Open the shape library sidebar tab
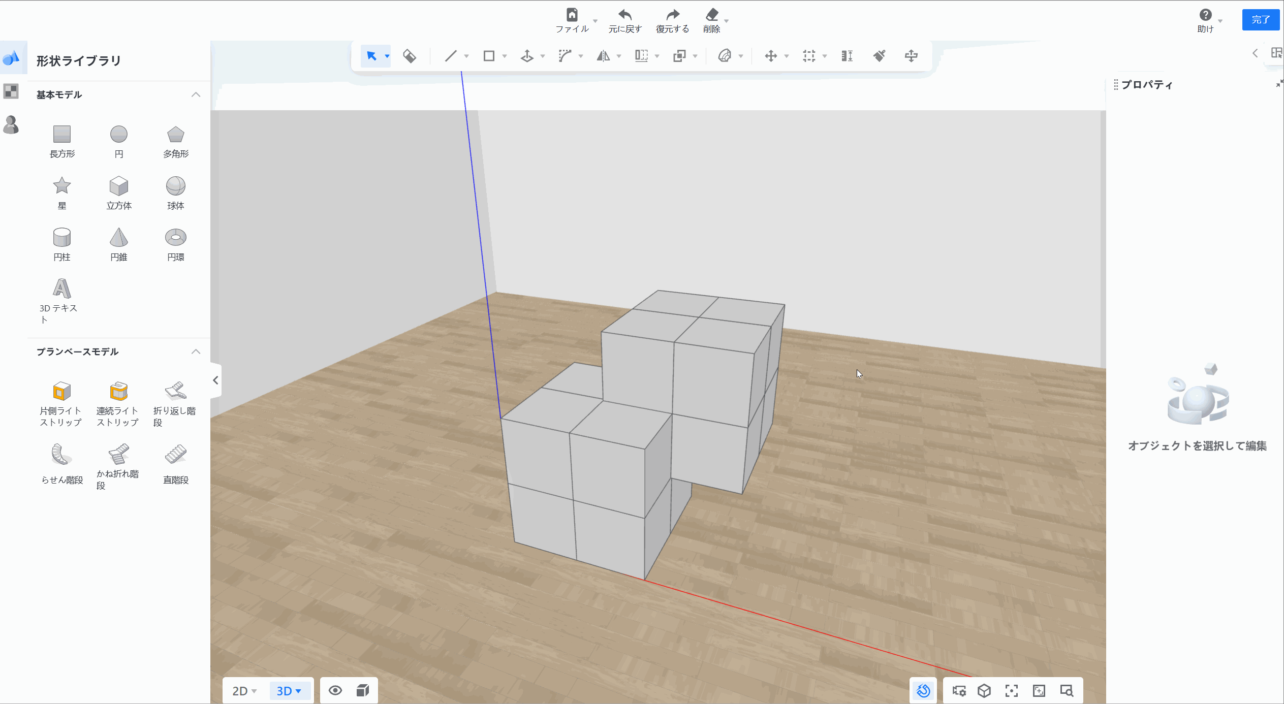 [x=12, y=58]
